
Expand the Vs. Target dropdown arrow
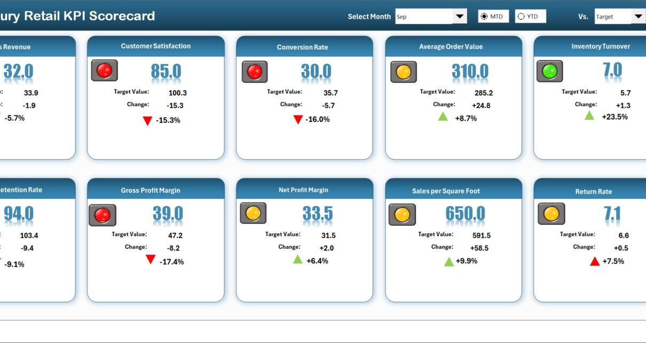[x=638, y=17]
